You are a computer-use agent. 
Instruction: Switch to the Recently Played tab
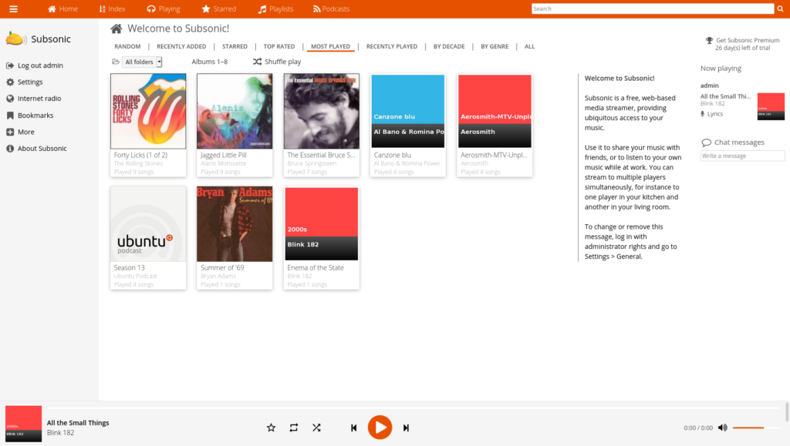click(391, 46)
